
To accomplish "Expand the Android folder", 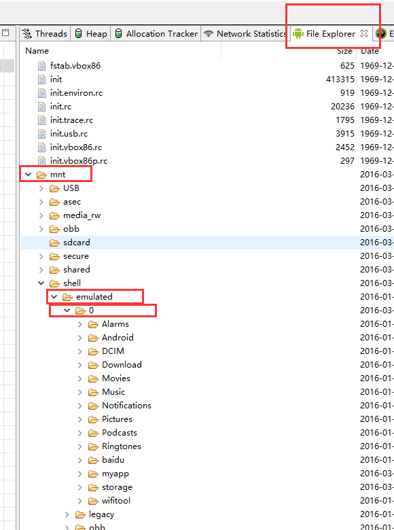I will coord(80,338).
